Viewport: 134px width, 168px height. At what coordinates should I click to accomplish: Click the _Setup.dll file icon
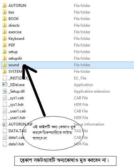point(5,91)
